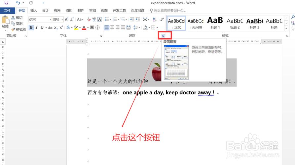Image resolution: width=295 pixels, height=165 pixels.
Task: Switch to the References (引用) tab
Action: [x=69, y=11]
